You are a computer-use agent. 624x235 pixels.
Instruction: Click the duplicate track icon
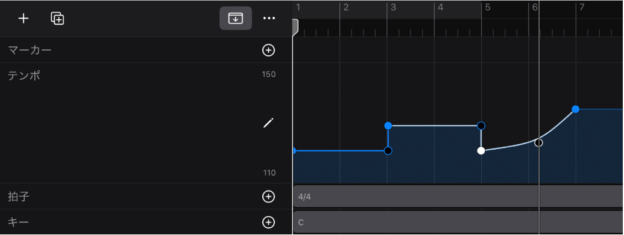coord(57,19)
